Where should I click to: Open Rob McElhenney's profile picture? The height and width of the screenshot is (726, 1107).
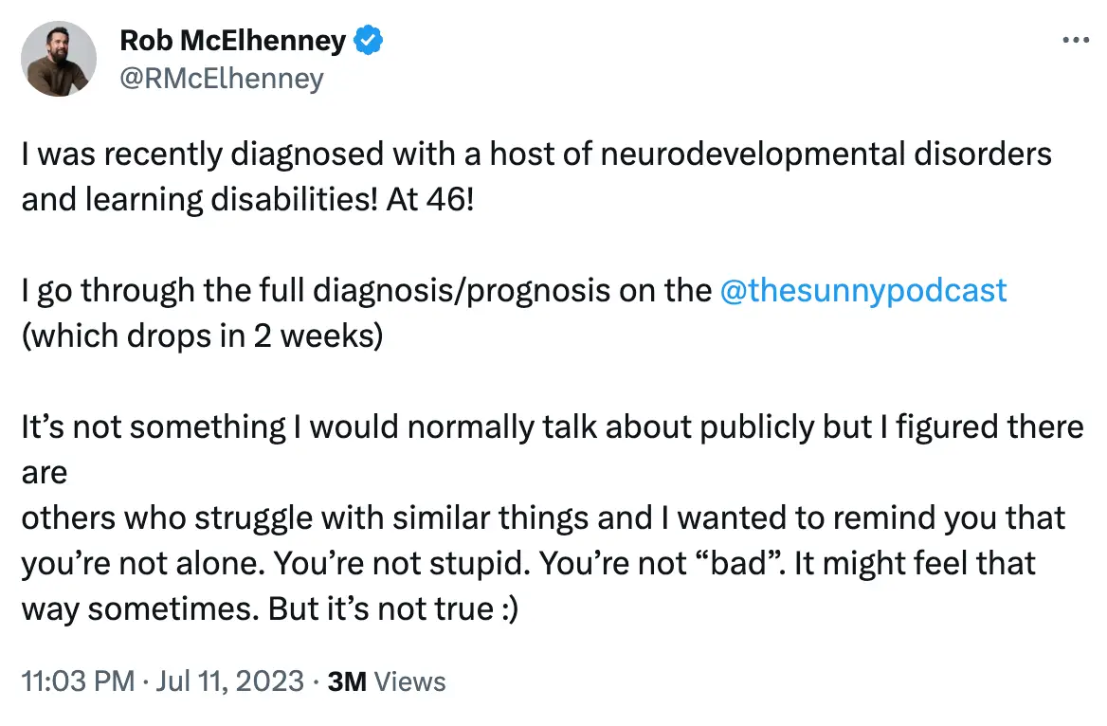pyautogui.click(x=59, y=59)
